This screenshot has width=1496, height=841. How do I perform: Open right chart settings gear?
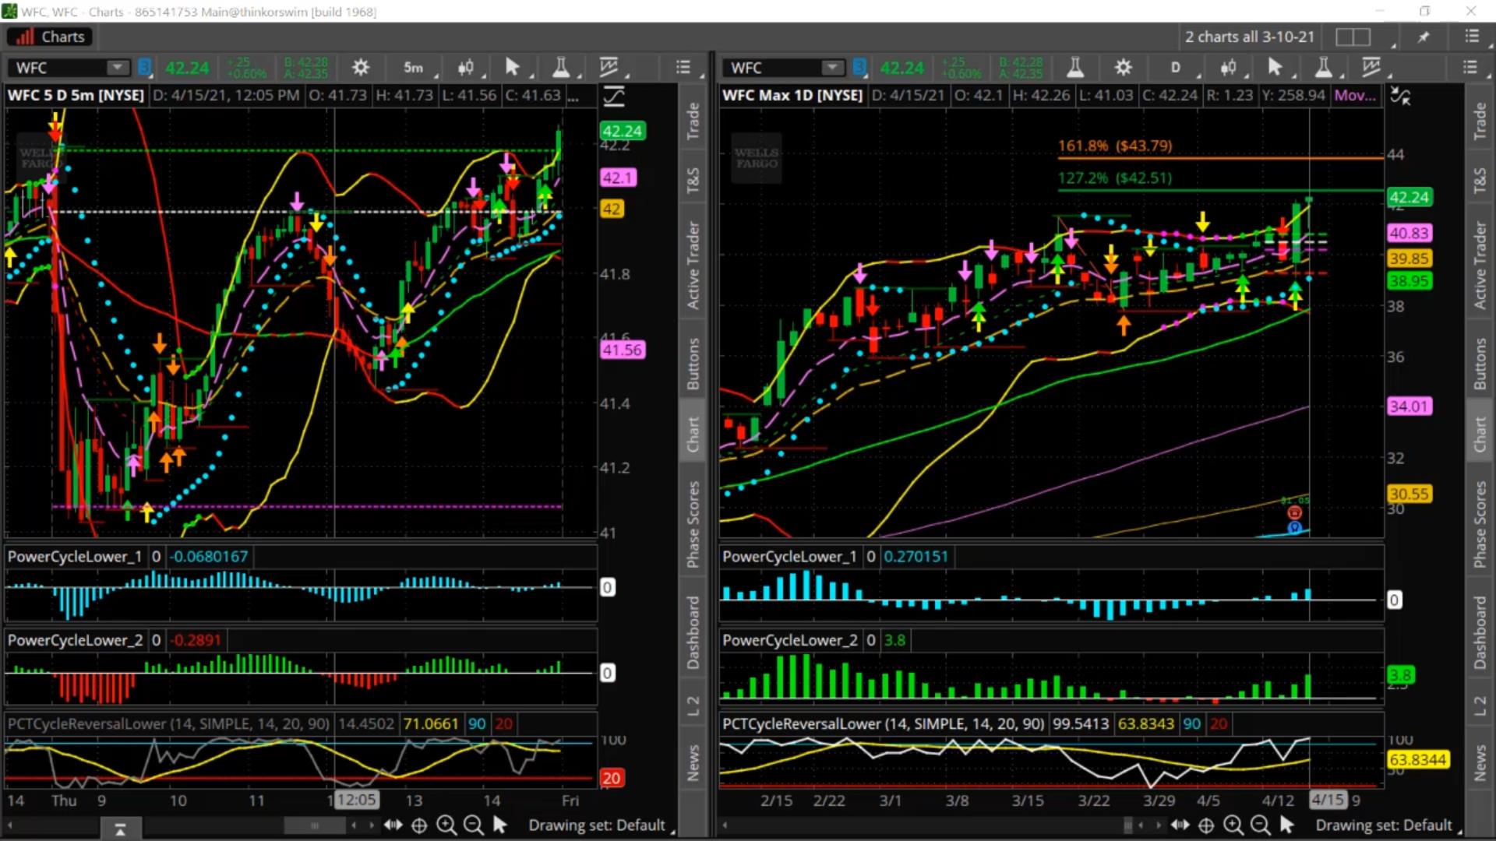(x=1123, y=68)
